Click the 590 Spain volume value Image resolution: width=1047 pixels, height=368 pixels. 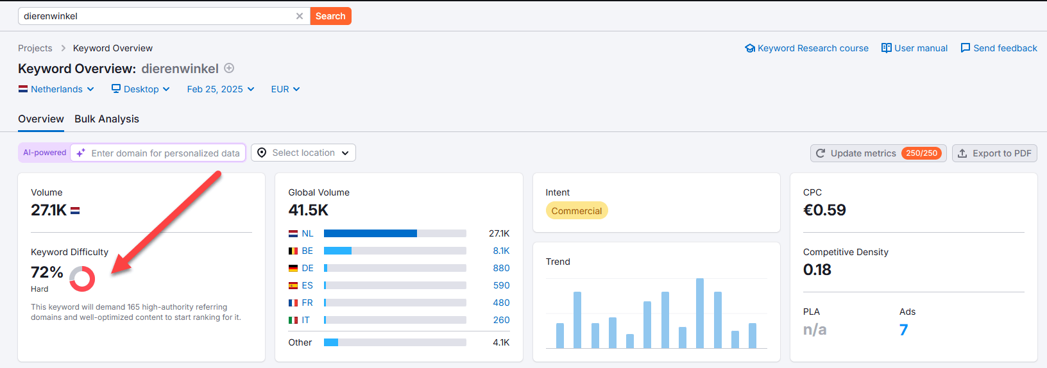coord(501,285)
